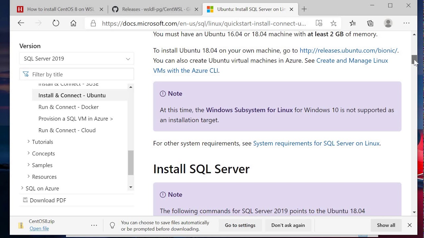Click the table of contents scrollbar thumb

coord(131,163)
